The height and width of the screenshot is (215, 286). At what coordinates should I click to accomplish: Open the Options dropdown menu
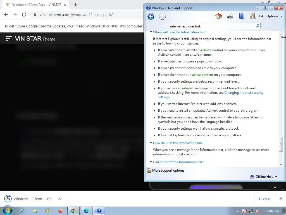pyautogui.click(x=274, y=16)
